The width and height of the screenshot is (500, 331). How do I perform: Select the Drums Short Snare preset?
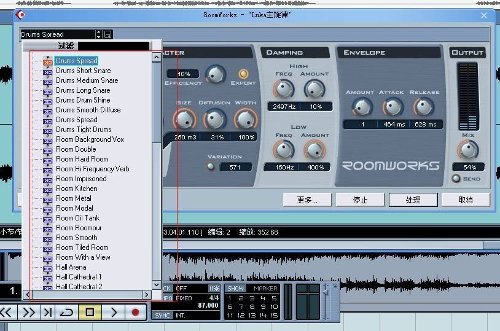coord(83,71)
